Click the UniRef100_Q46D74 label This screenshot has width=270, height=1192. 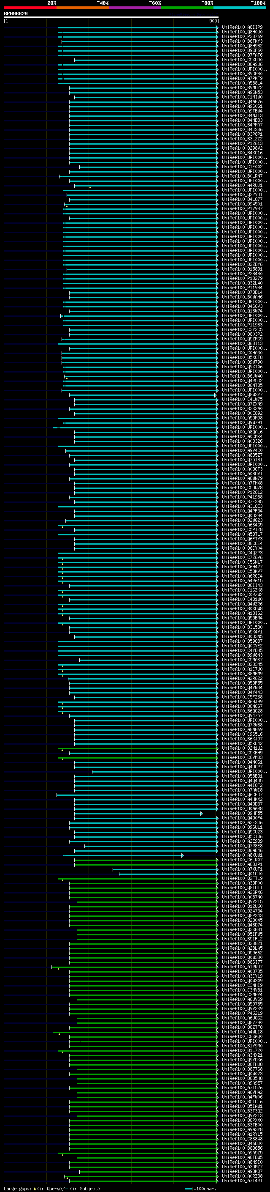coord(242,924)
